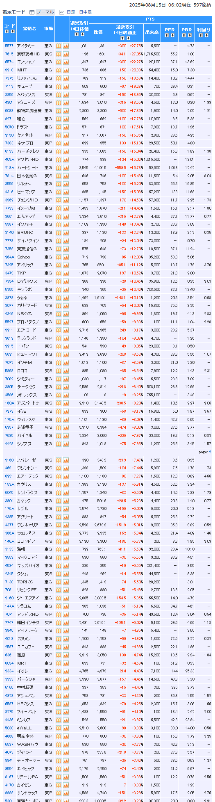Open the chart icon for カヤック
The width and height of the screenshot is (215, 802).
[x=66, y=501]
